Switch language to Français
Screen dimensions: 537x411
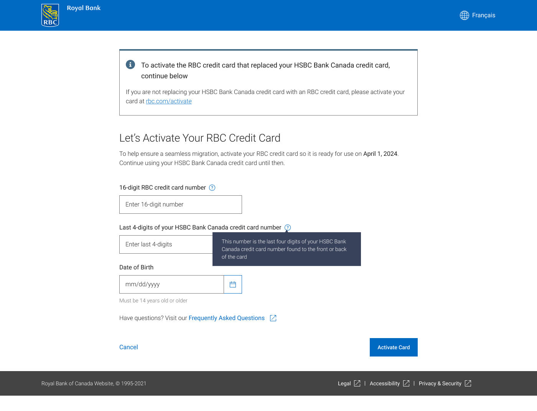tap(483, 15)
